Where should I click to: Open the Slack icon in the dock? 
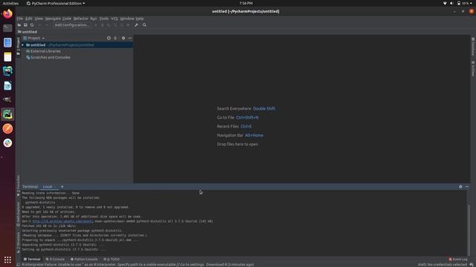click(x=7, y=143)
